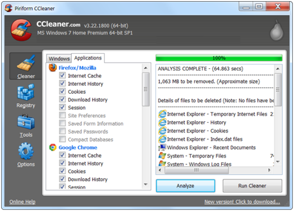Switch to the Windows tab

point(59,59)
